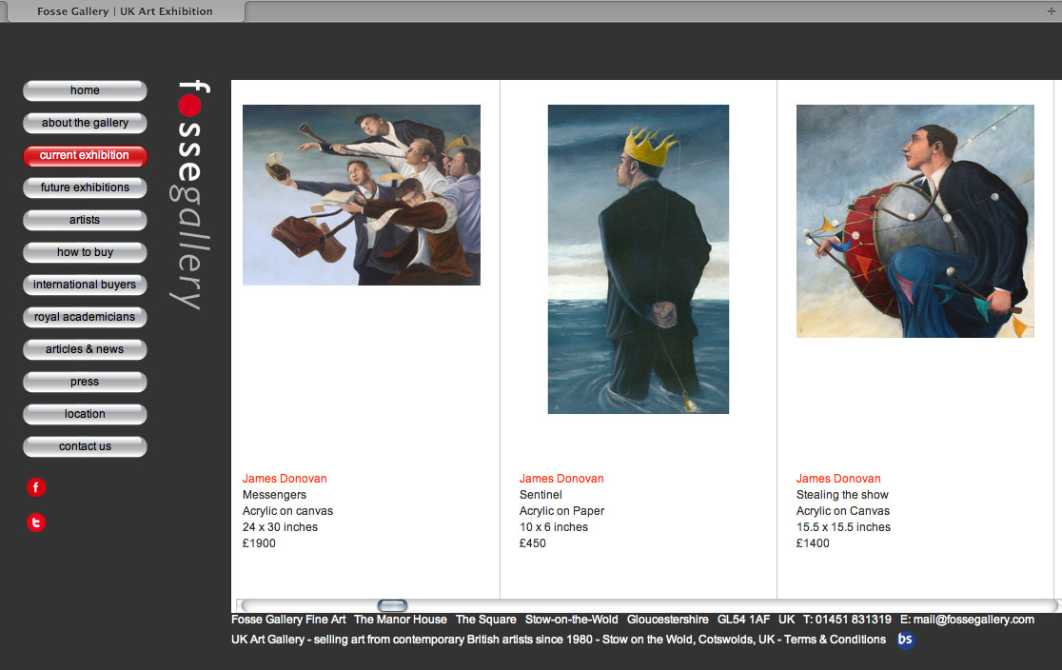Click James Donovan link above Stealing the show
Screen dimensions: 1062x670
point(838,479)
